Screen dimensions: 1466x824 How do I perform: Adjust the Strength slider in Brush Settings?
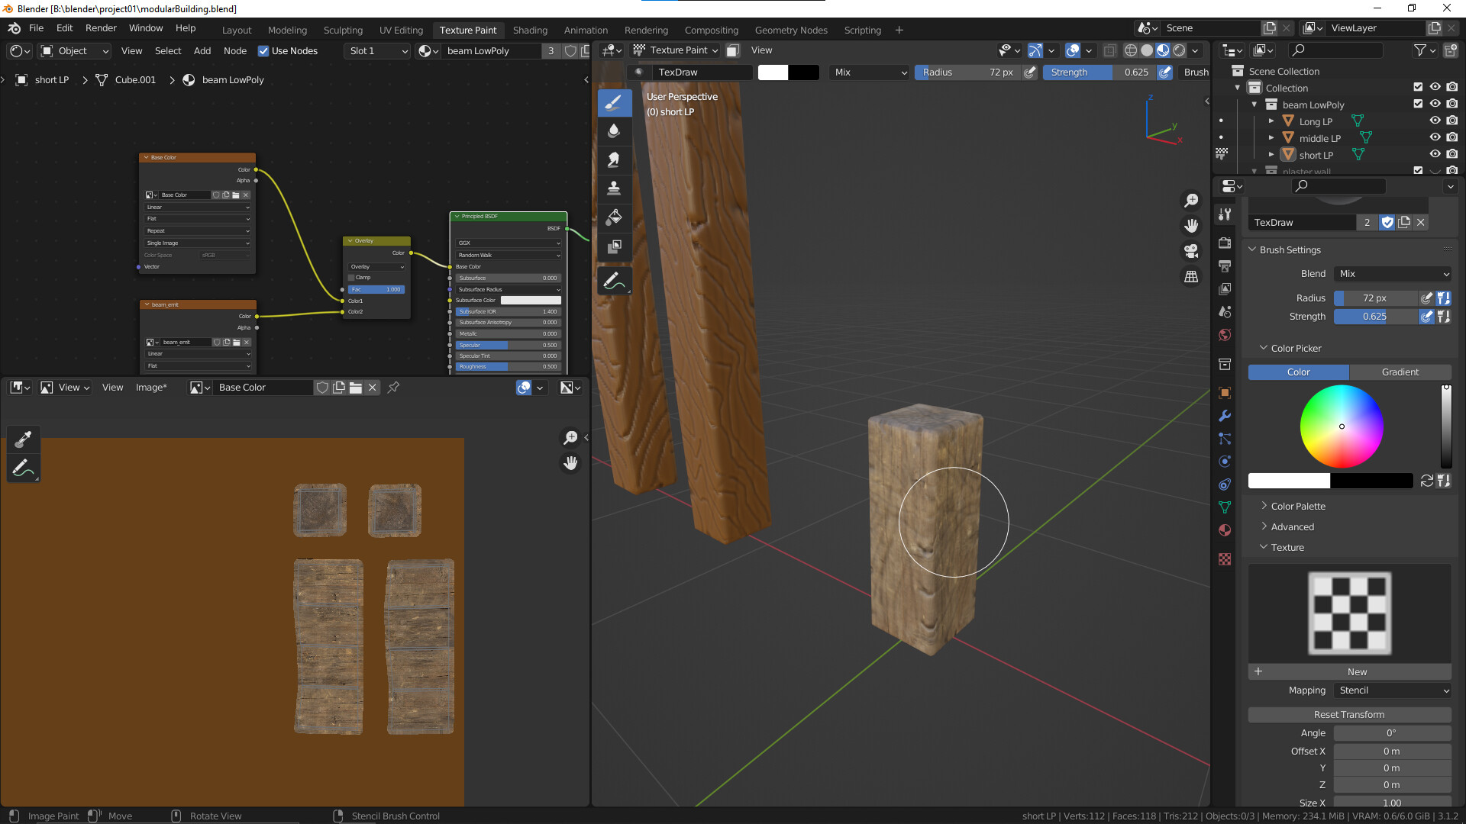pyautogui.click(x=1374, y=317)
